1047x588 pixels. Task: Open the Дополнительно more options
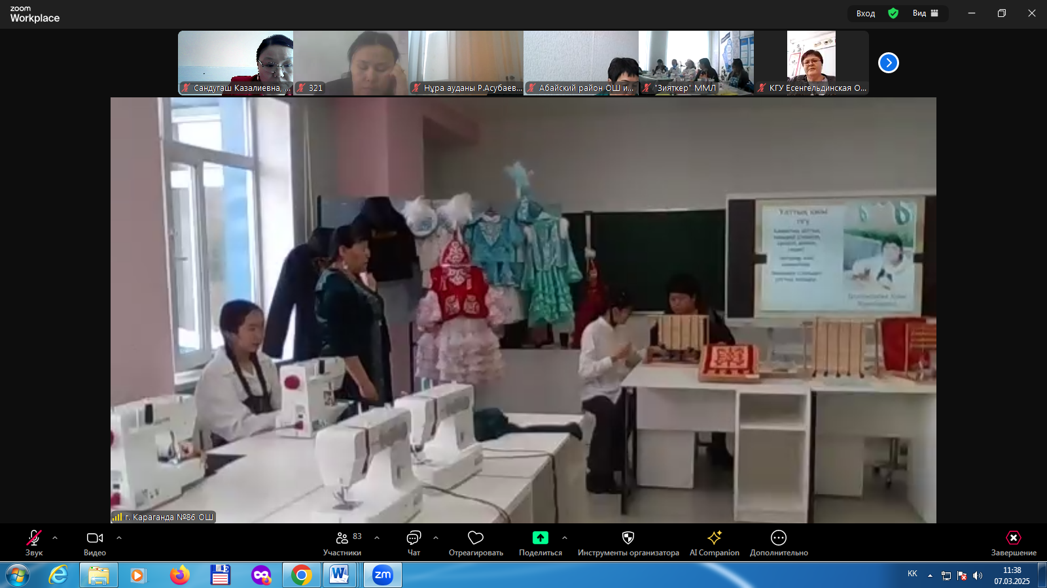pyautogui.click(x=779, y=538)
